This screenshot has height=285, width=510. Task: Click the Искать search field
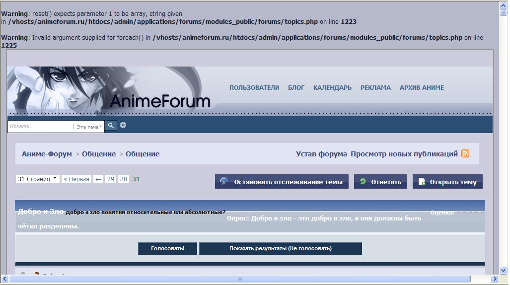point(40,127)
